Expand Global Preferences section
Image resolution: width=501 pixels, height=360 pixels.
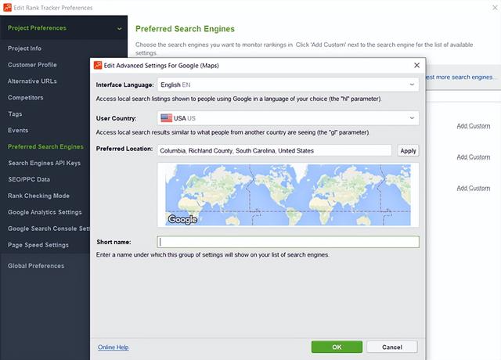tap(36, 266)
